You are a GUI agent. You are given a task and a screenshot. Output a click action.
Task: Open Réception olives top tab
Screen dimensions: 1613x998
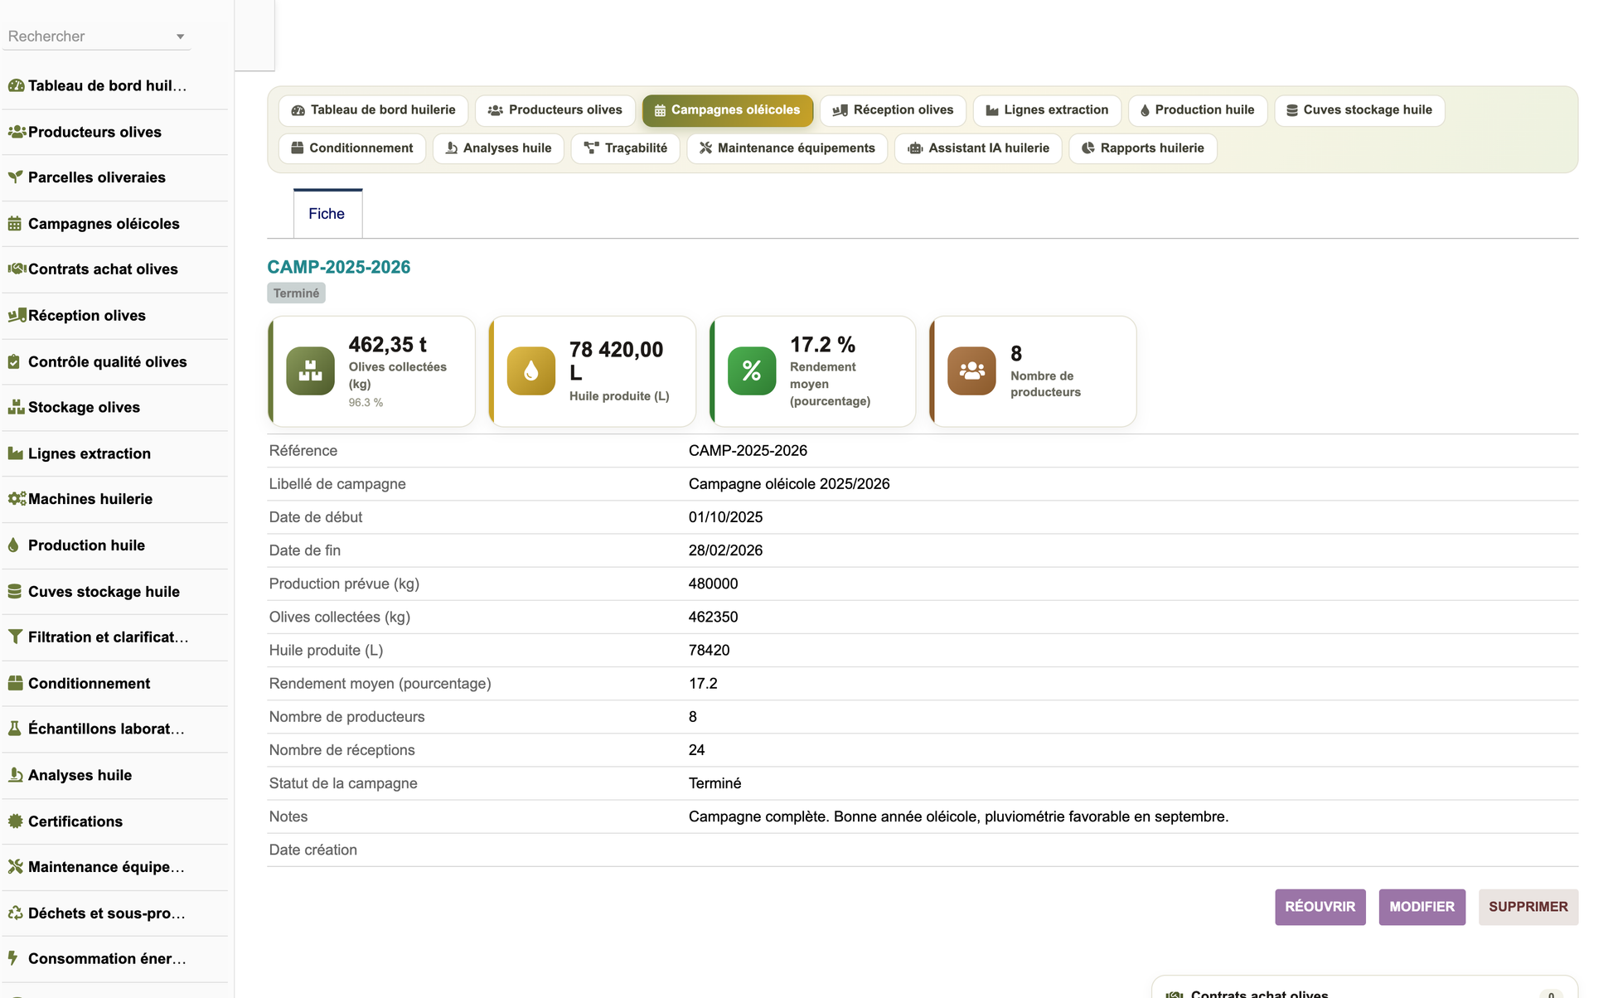click(893, 110)
